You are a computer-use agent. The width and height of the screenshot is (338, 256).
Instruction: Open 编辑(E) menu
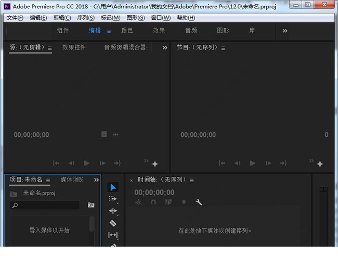pyautogui.click(x=38, y=18)
